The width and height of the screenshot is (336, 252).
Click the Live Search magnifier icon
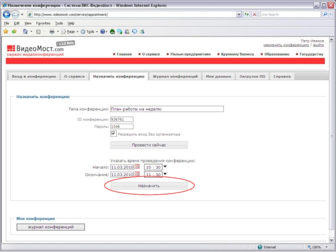click(x=325, y=14)
